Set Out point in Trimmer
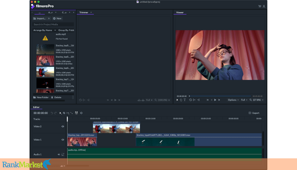The height and width of the screenshot is (170, 297). [x=88, y=100]
